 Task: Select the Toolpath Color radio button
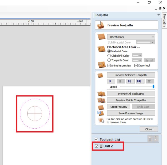(109, 60)
